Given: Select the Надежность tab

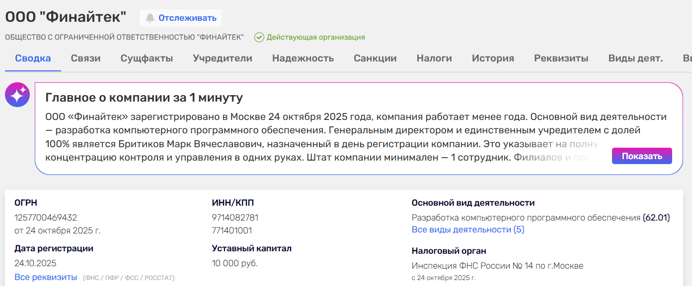Looking at the screenshot, I should 303,58.
